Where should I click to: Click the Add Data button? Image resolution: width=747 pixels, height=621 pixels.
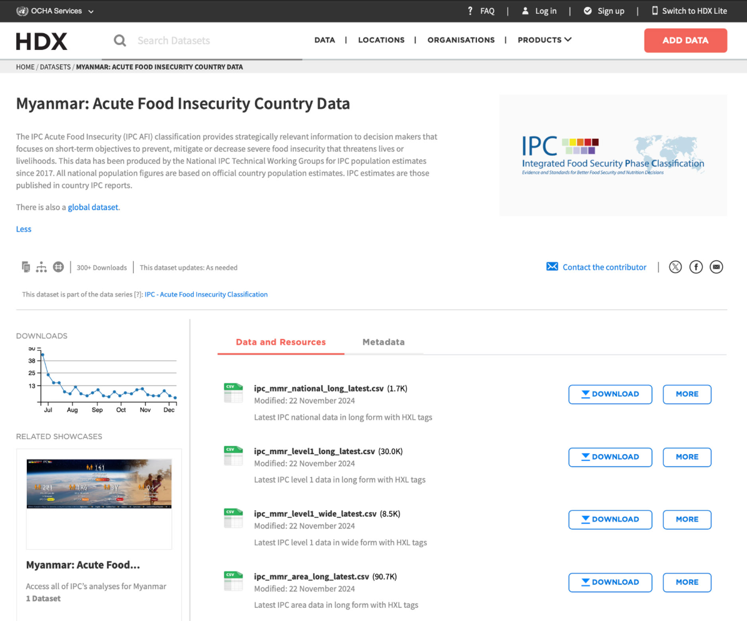pyautogui.click(x=685, y=41)
